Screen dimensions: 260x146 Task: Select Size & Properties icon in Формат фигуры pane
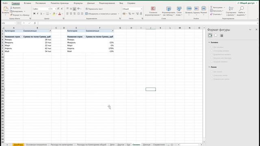(222, 35)
